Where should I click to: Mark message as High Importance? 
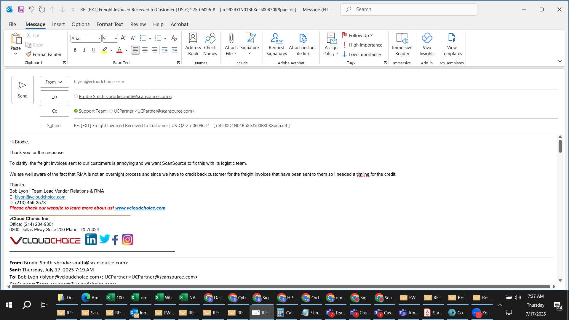[362, 45]
